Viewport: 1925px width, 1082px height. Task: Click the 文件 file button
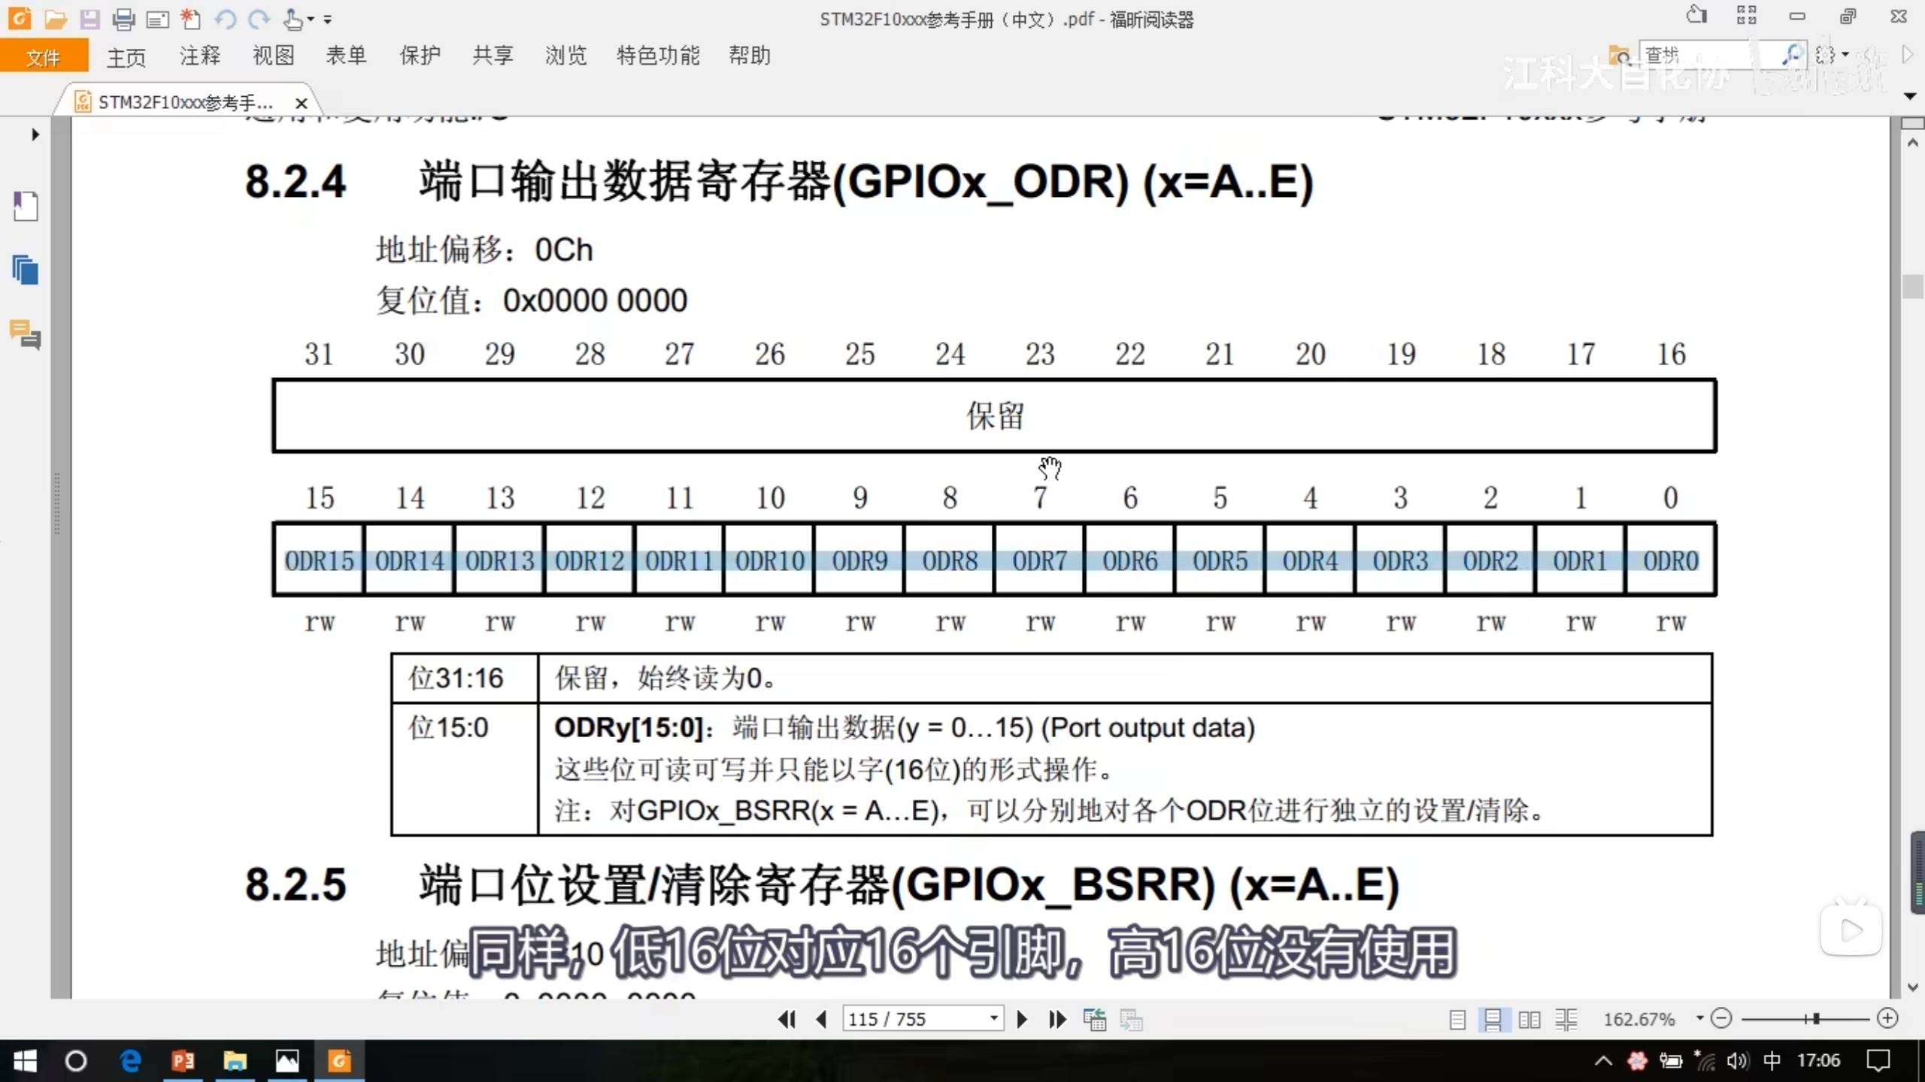click(x=43, y=57)
